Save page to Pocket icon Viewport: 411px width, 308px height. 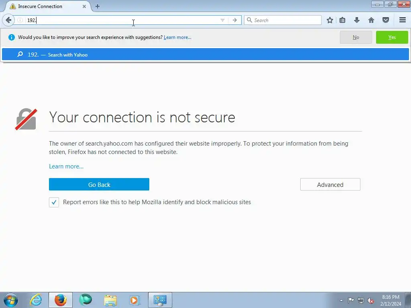pyautogui.click(x=386, y=20)
